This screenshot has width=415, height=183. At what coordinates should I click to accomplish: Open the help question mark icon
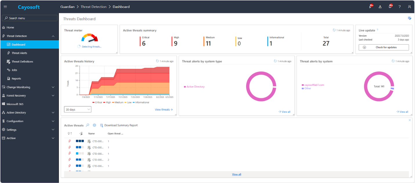[400, 7]
